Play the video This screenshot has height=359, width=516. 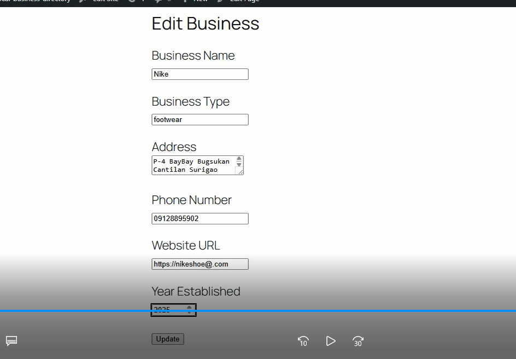[331, 341]
